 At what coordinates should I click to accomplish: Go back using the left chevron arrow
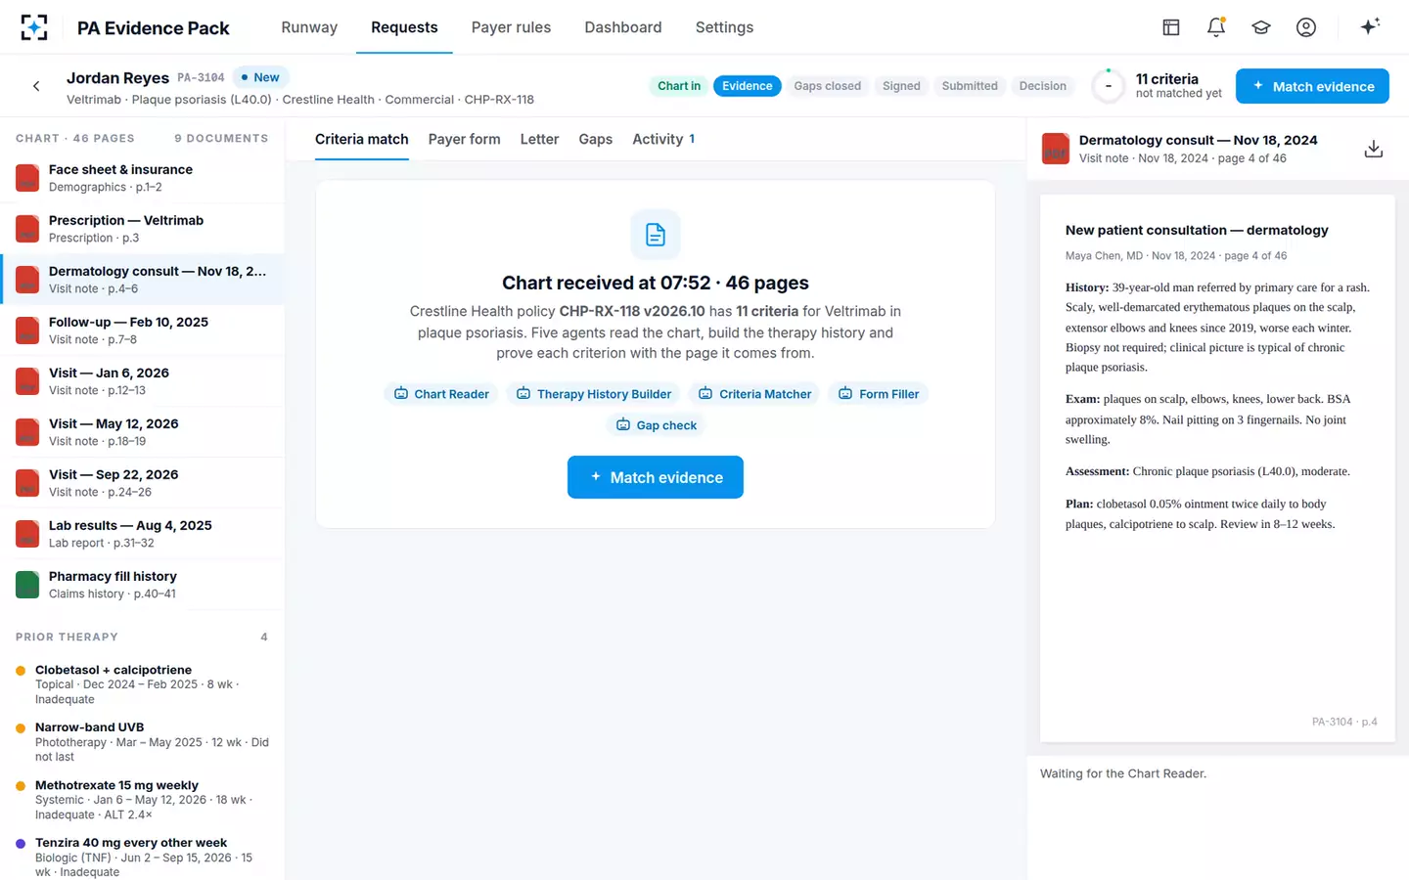point(36,86)
